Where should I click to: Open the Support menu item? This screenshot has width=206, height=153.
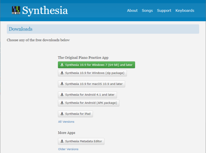(164, 11)
